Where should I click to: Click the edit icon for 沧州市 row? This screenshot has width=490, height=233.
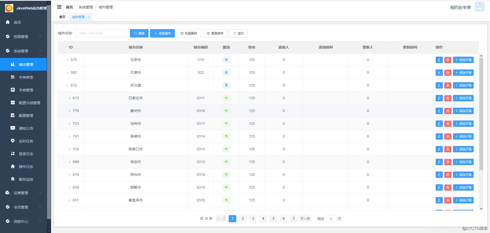(439, 124)
